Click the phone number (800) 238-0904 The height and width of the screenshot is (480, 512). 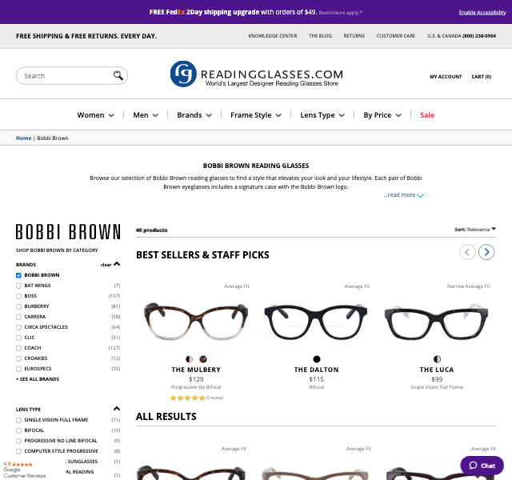479,35
